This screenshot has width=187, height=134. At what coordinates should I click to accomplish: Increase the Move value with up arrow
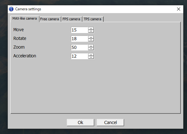point(91,29)
